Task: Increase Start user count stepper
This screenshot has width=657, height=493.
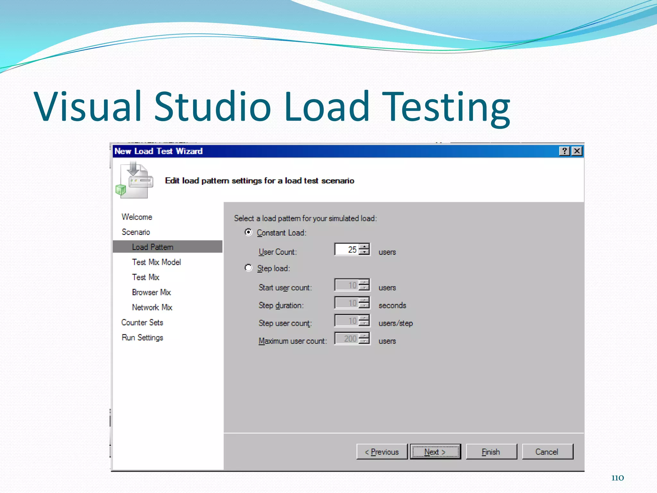Action: pyautogui.click(x=364, y=282)
